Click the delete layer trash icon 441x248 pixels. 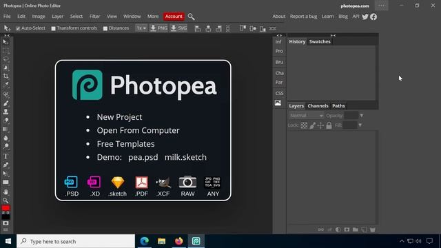point(373,229)
